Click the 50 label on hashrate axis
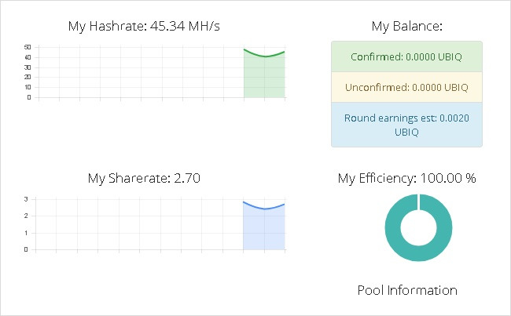The height and width of the screenshot is (316, 511). click(28, 47)
